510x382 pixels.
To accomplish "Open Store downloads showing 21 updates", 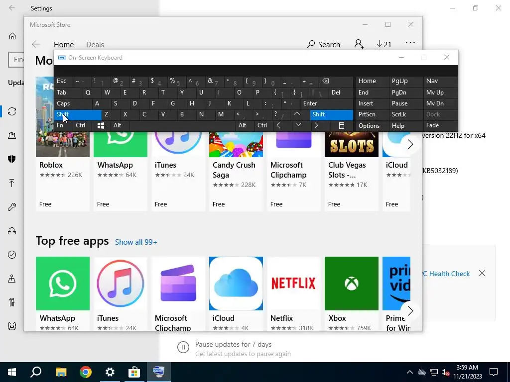I will 384,44.
